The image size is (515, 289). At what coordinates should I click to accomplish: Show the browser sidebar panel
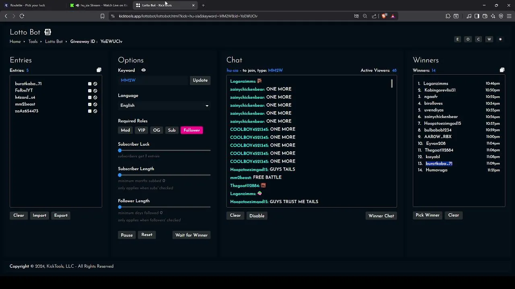pos(477,16)
